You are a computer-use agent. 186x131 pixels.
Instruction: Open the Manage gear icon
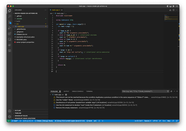point(10,117)
